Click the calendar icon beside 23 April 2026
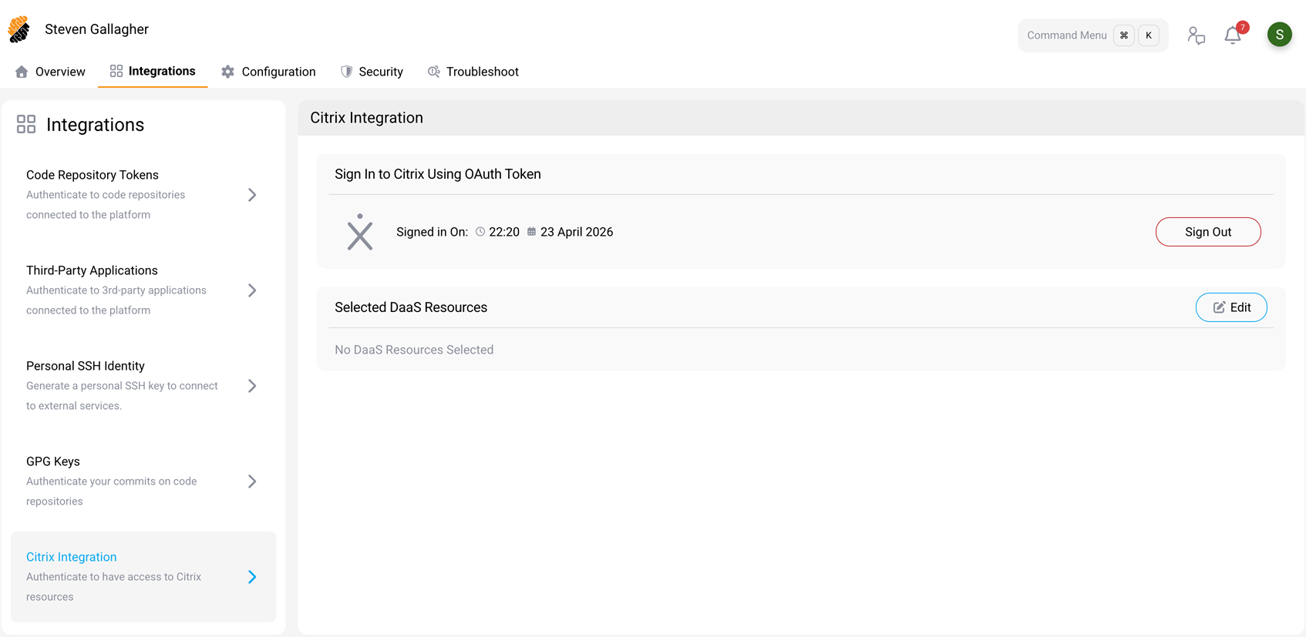Viewport: 1306px width, 637px height. [531, 232]
